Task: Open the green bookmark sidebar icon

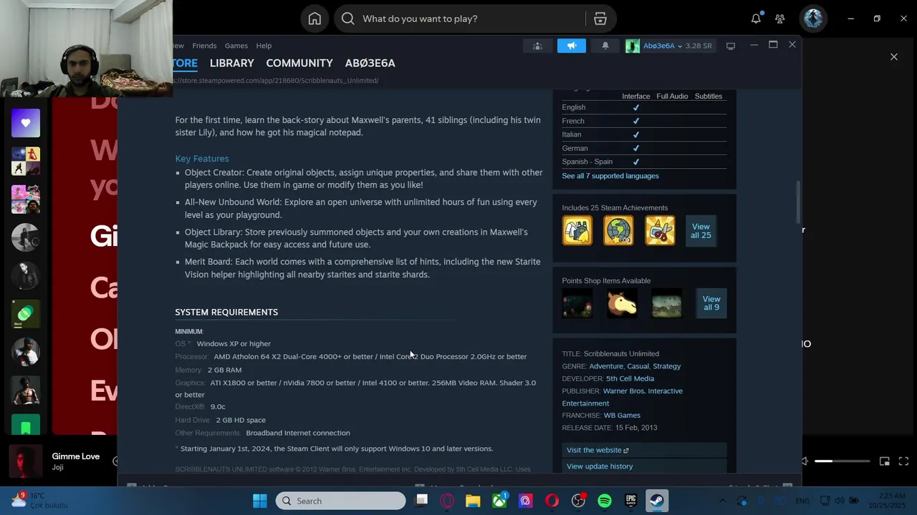Action: [x=26, y=425]
